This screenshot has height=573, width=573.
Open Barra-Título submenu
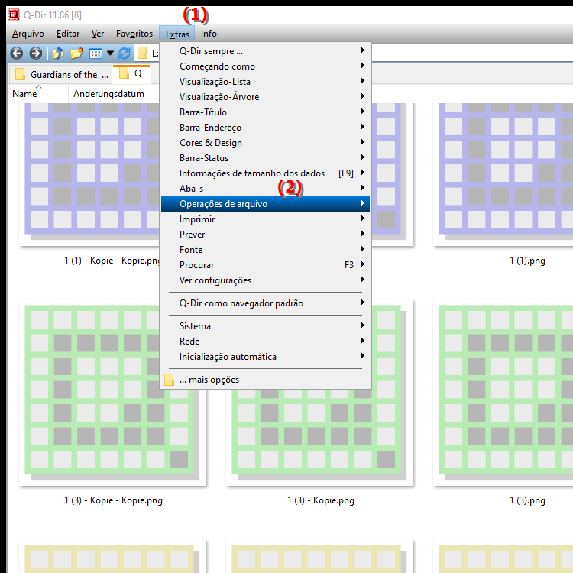coord(265,112)
